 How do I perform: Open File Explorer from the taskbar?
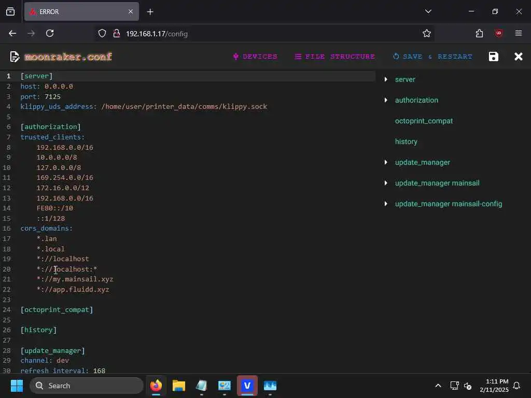[x=179, y=386]
